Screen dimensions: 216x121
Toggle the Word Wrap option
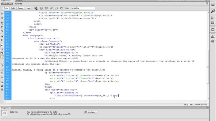2,53
